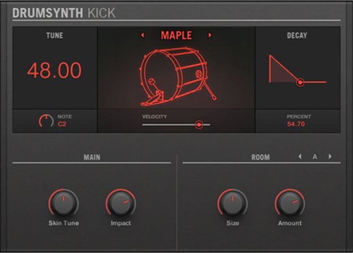Click the MAIN section header
The height and width of the screenshot is (253, 353).
92,157
